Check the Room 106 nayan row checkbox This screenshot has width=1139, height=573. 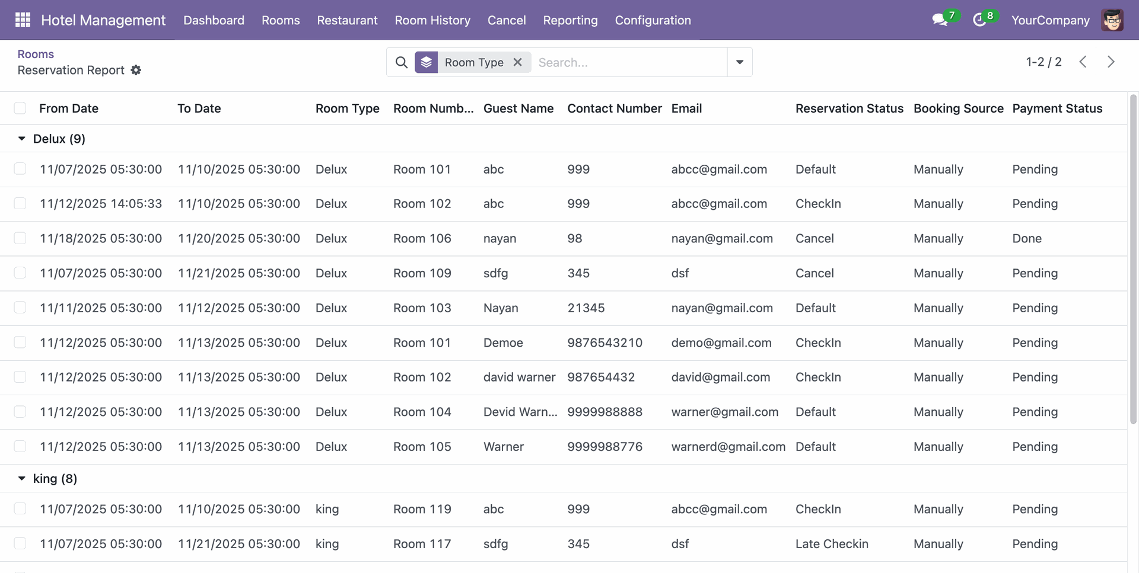(x=20, y=238)
